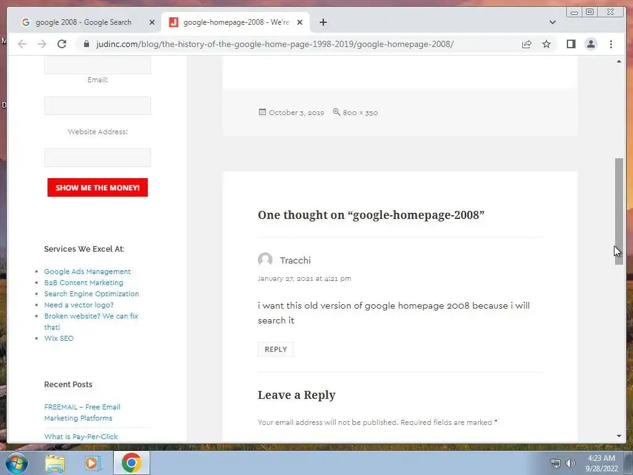Image resolution: width=633 pixels, height=475 pixels.
Task: Reload the current page
Action: click(62, 44)
